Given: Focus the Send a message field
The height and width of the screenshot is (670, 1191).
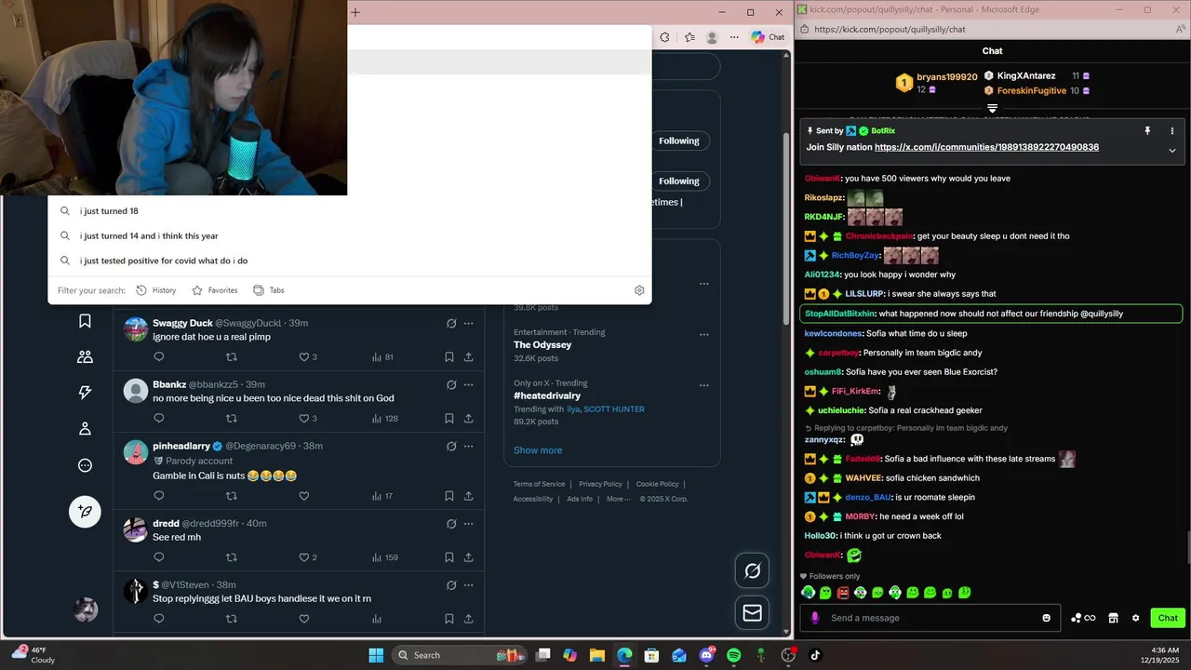Looking at the screenshot, I should click(x=930, y=618).
